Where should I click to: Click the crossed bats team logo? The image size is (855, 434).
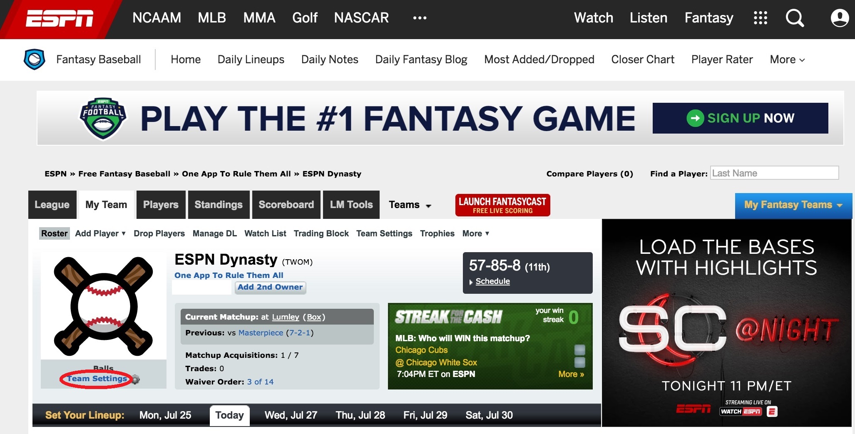(x=103, y=306)
